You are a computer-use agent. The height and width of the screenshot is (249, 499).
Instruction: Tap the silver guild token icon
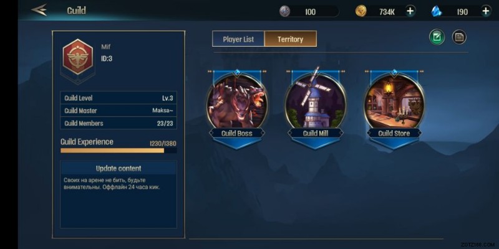pos(284,11)
